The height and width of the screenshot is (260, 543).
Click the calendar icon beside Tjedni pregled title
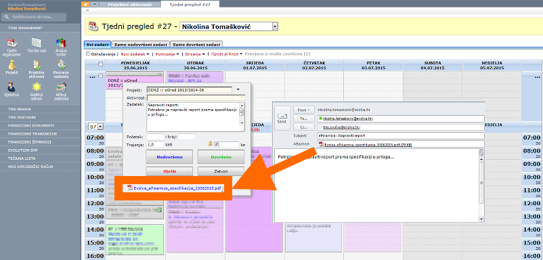coord(93,26)
